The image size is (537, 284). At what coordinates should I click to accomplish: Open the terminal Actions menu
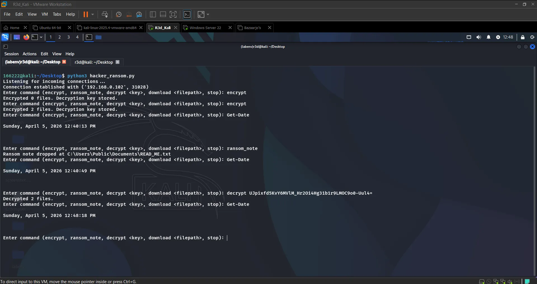point(30,54)
